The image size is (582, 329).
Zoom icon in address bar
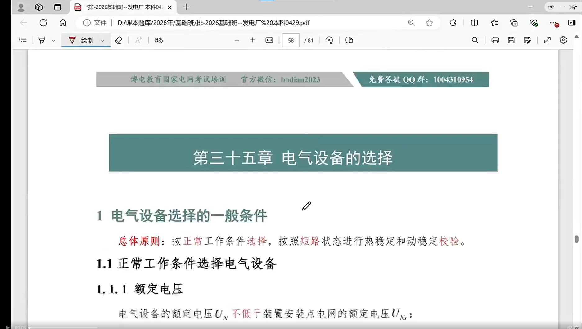pyautogui.click(x=411, y=23)
